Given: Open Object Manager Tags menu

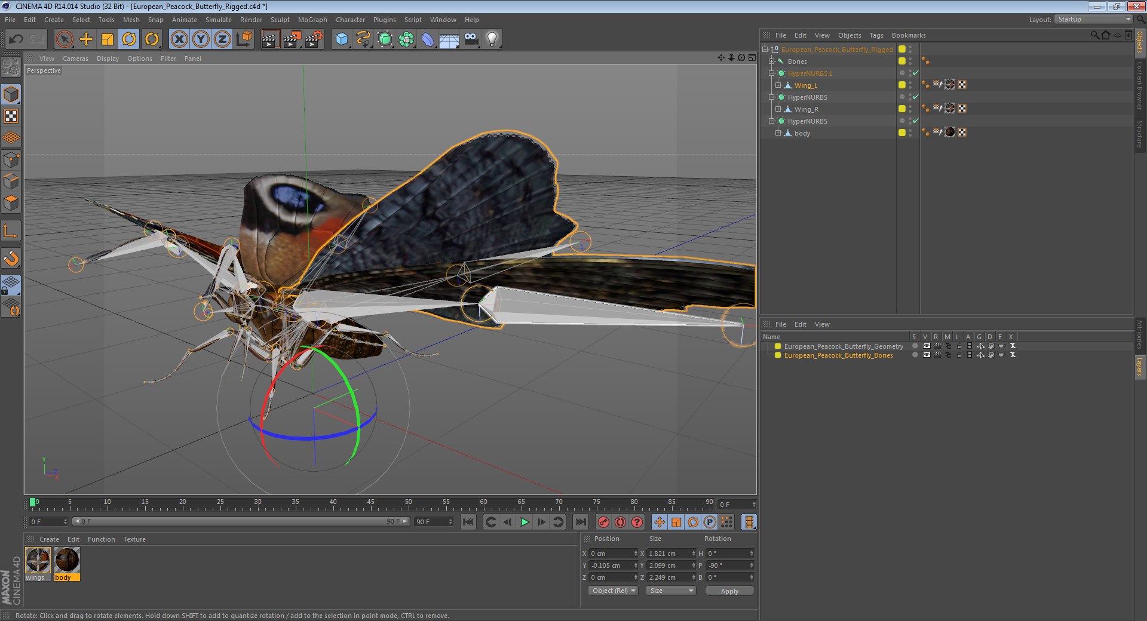Looking at the screenshot, I should point(876,35).
